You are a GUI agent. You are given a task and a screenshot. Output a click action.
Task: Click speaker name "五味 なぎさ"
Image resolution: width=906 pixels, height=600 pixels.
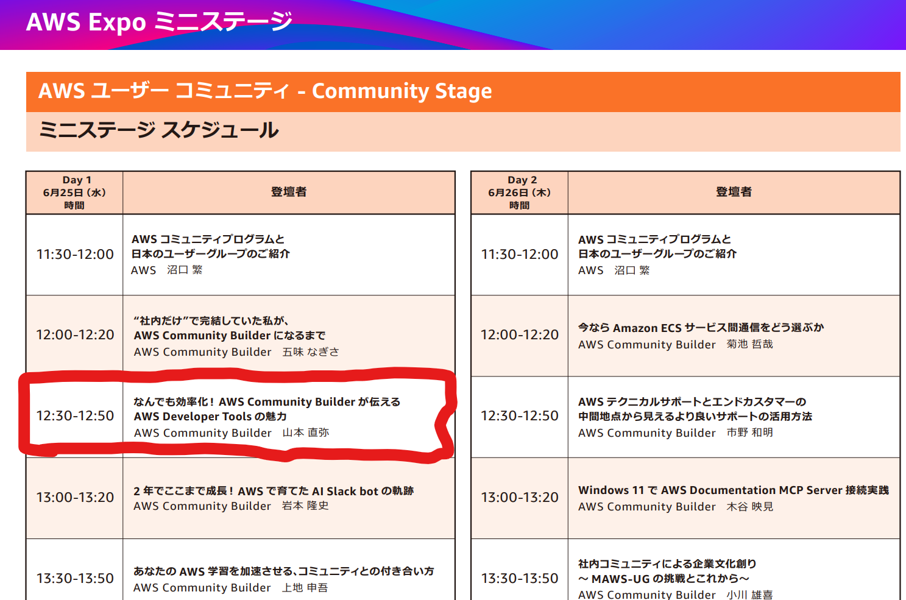[x=311, y=352]
